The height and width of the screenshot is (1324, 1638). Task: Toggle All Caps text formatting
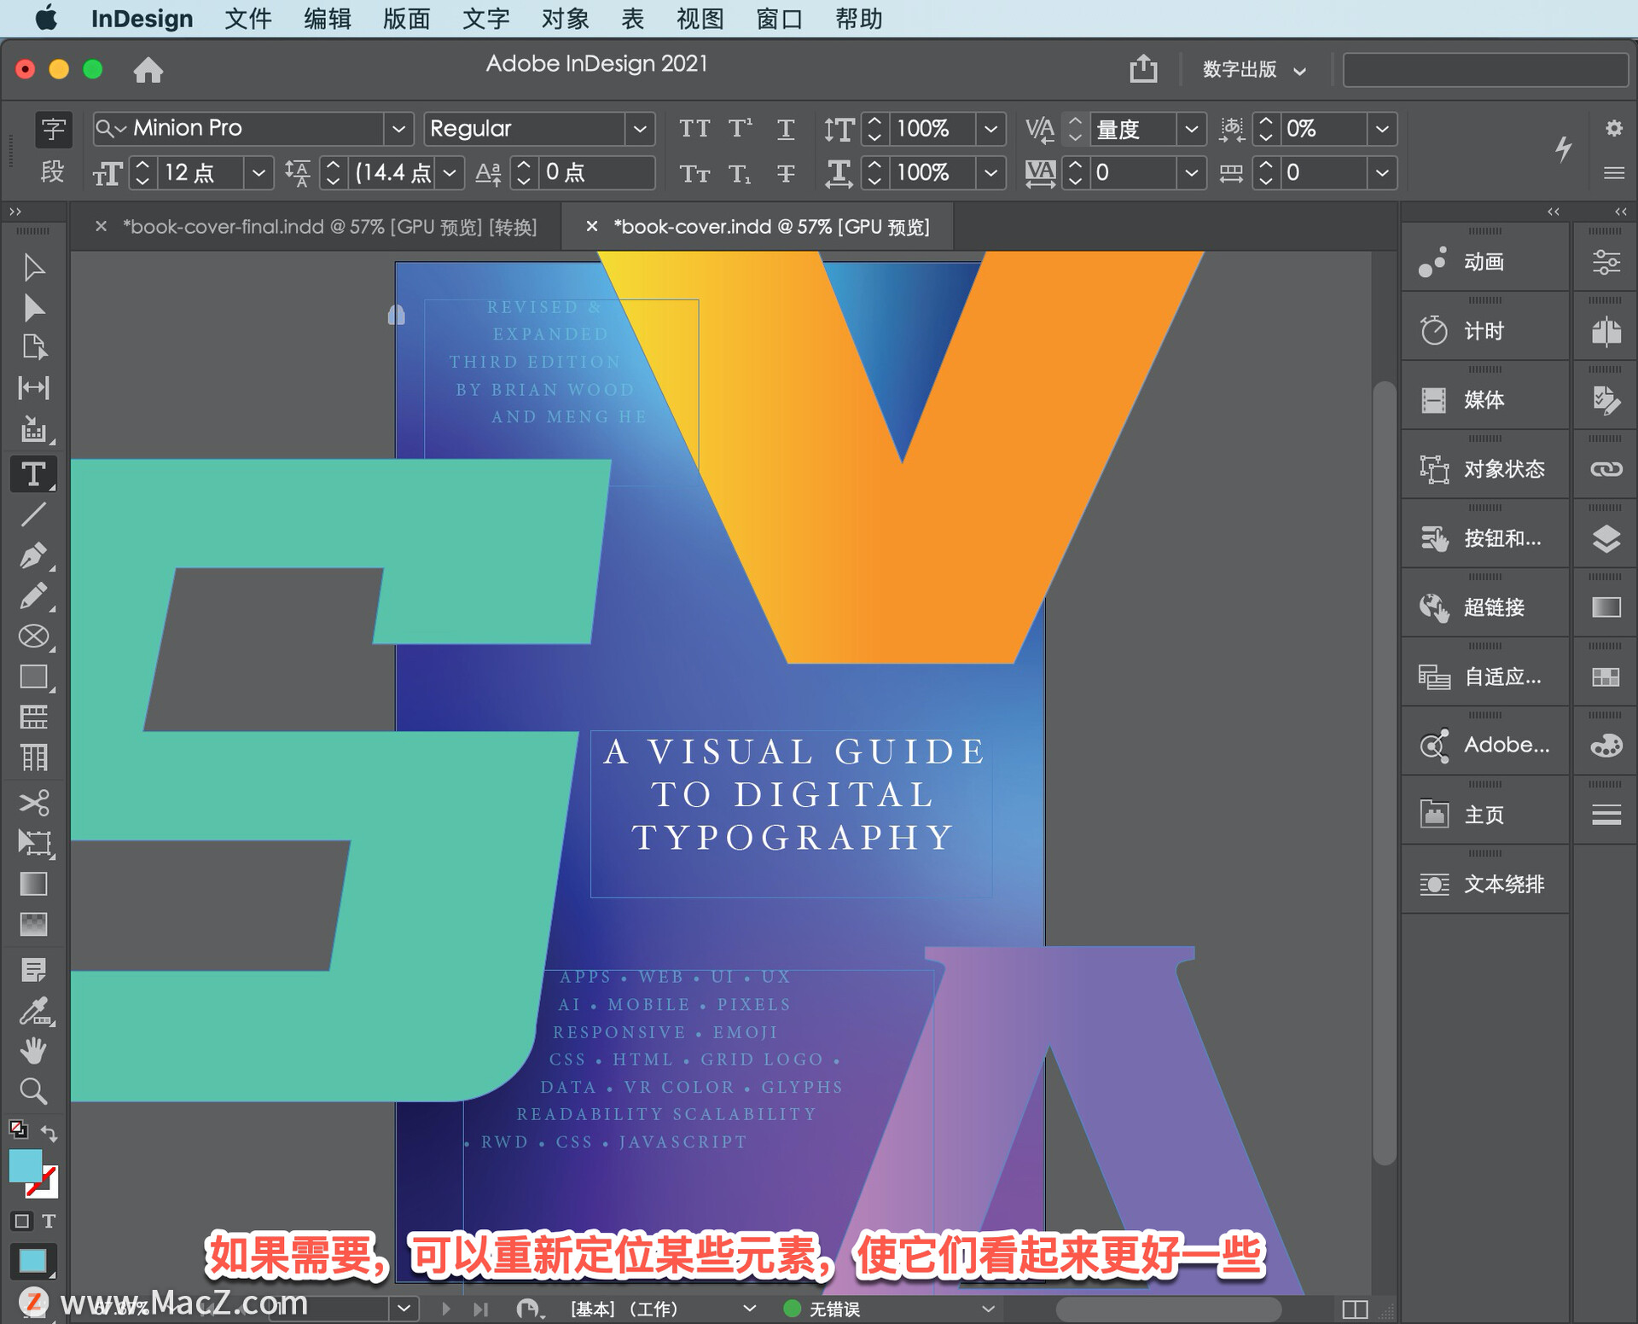click(694, 129)
